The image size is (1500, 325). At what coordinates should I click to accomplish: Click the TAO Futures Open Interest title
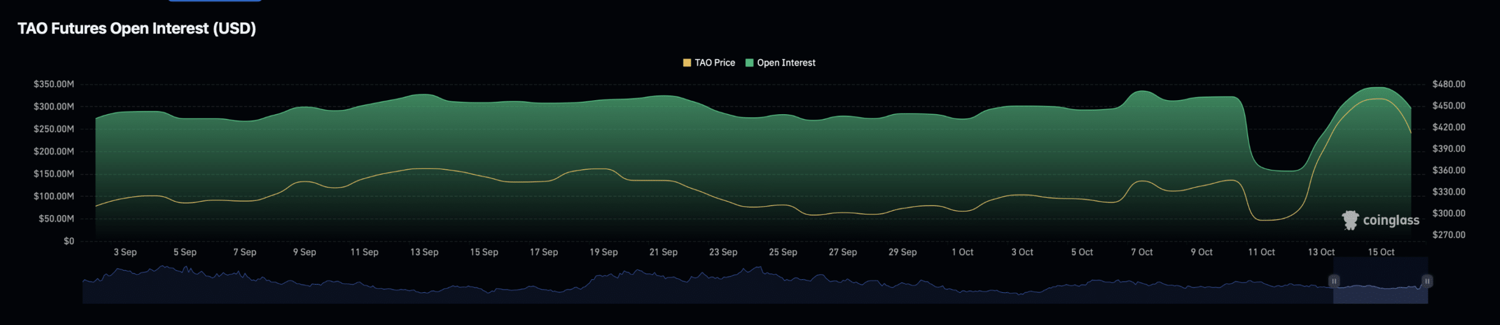[x=137, y=29]
